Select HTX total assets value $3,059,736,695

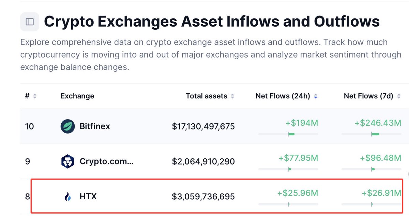pyautogui.click(x=203, y=197)
